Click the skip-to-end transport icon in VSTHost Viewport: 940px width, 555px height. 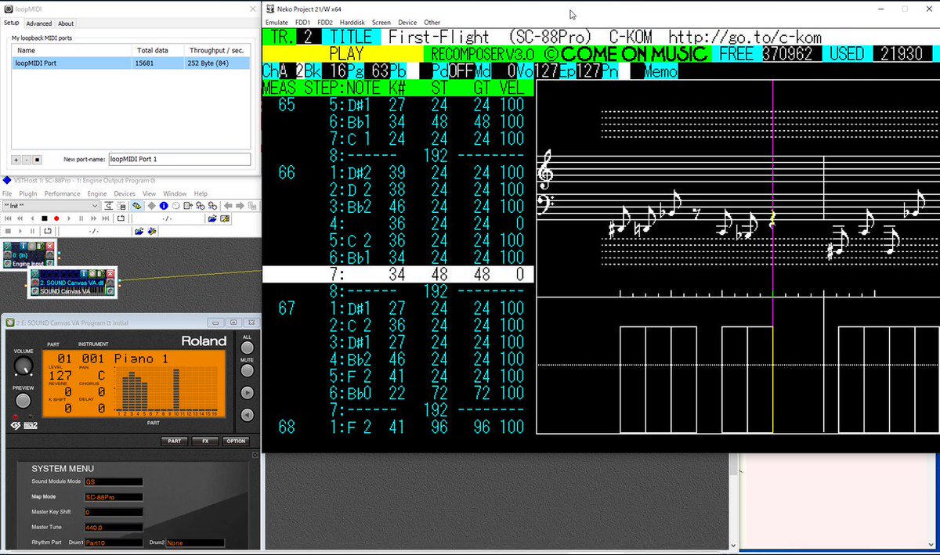coord(106,218)
